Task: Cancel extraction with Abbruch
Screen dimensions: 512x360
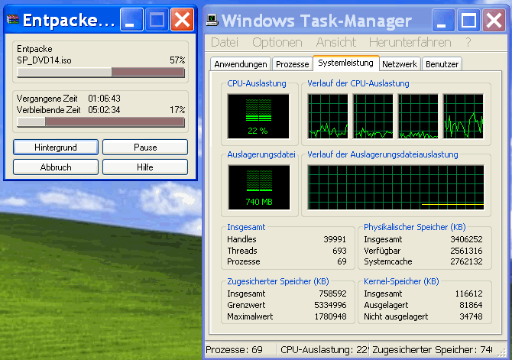Action: [56, 167]
